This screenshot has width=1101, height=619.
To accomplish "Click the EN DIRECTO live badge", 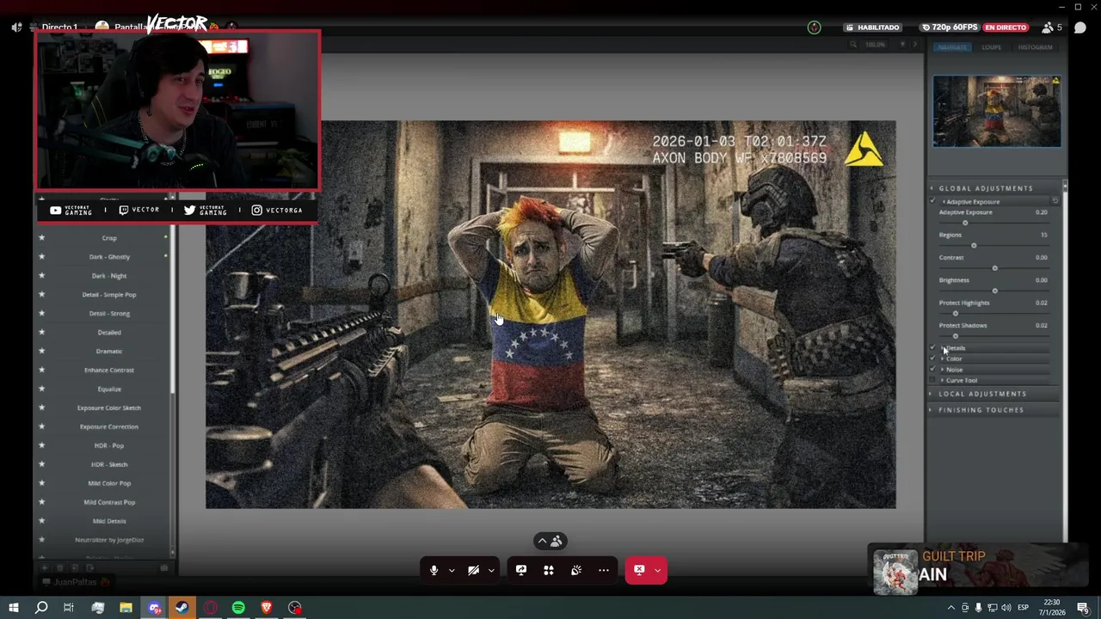I will click(1005, 28).
